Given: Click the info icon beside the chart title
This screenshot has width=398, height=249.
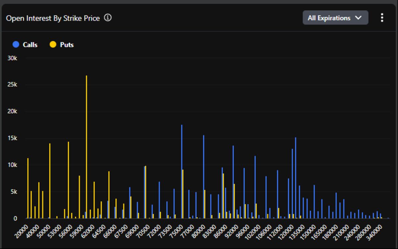Looking at the screenshot, I should 108,18.
